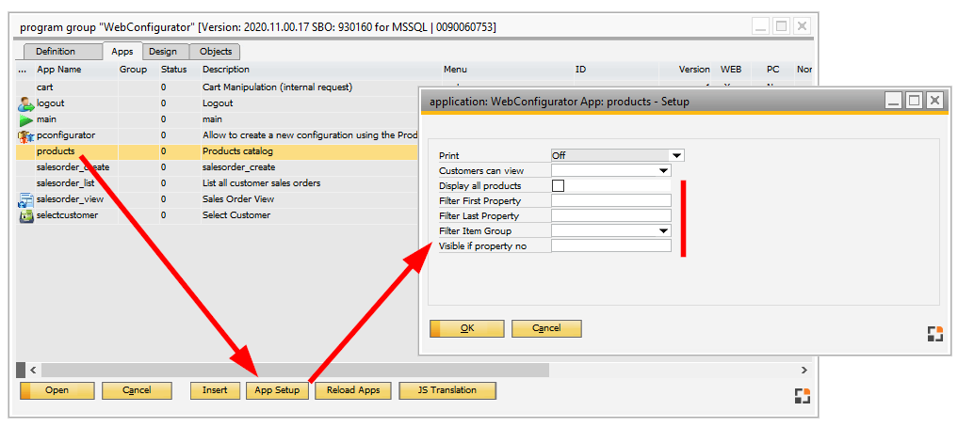The image size is (958, 427).
Task: Click the logo icon in program group corner
Action: (x=802, y=396)
